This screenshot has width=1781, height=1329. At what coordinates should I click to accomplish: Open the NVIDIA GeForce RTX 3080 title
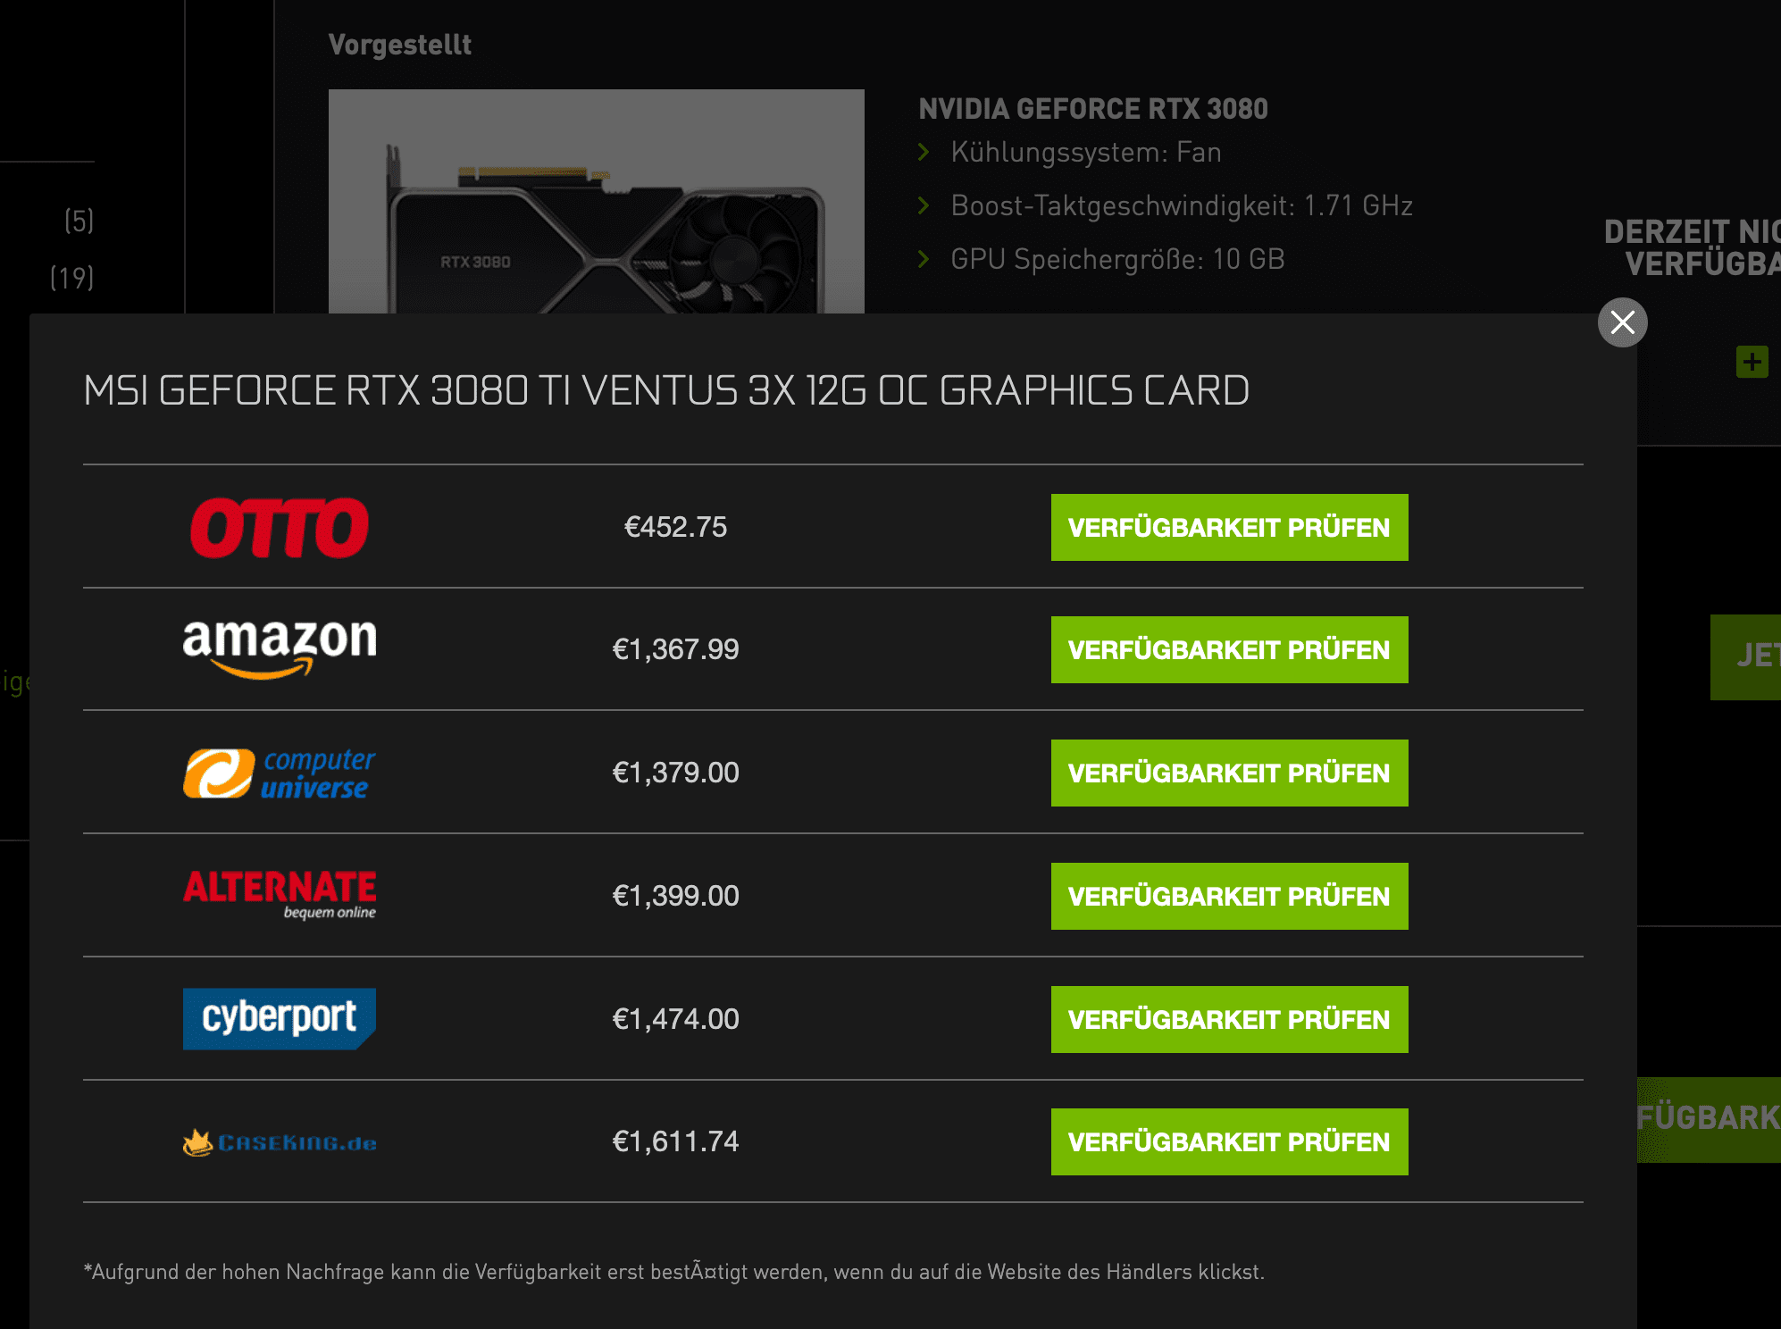(x=1093, y=109)
